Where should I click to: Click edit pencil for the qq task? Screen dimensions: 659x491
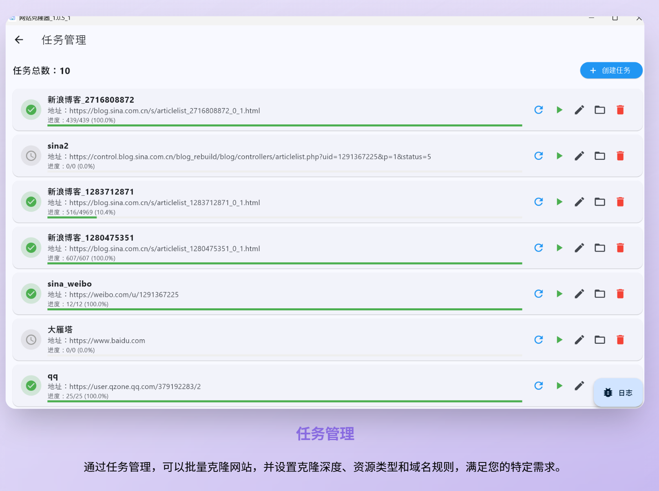coord(579,386)
